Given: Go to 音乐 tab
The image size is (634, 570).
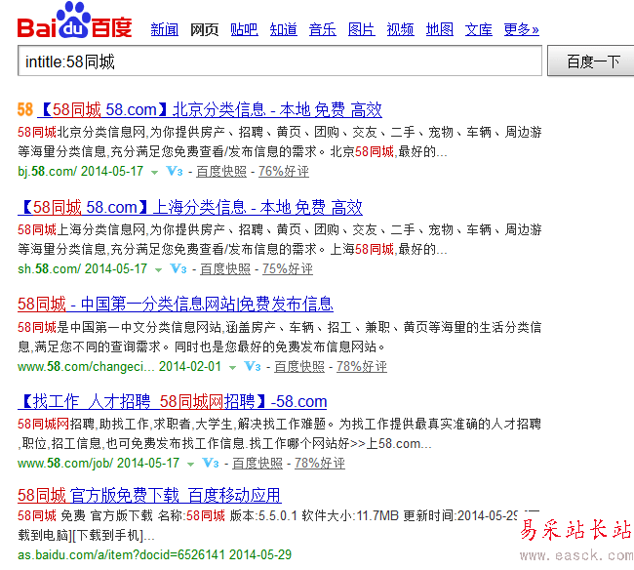Looking at the screenshot, I should 322,29.
